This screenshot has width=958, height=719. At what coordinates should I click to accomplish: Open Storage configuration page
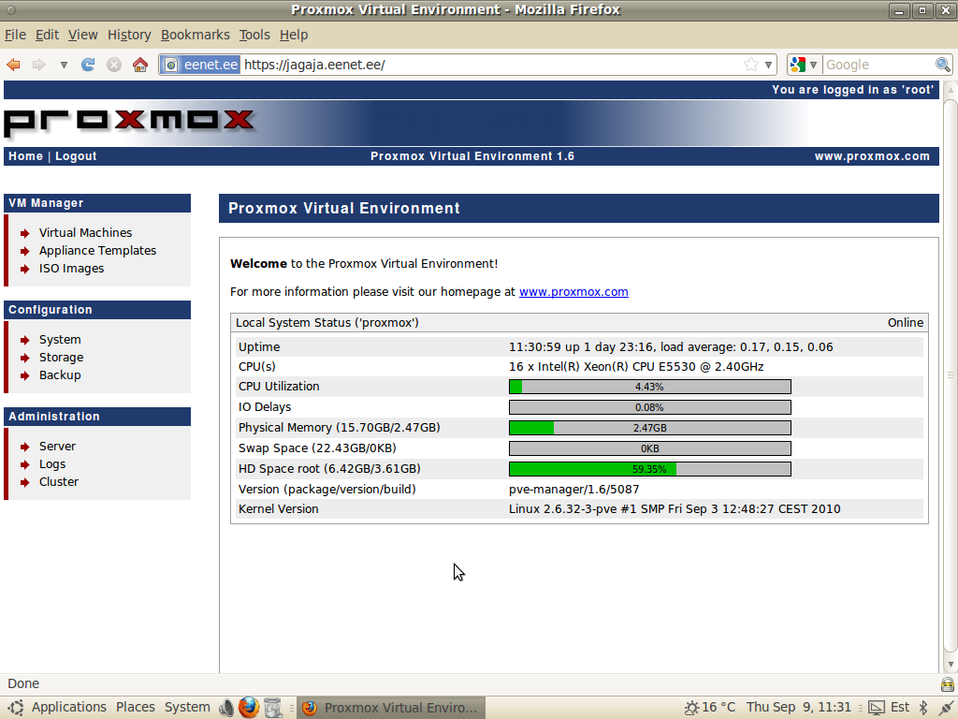(61, 357)
